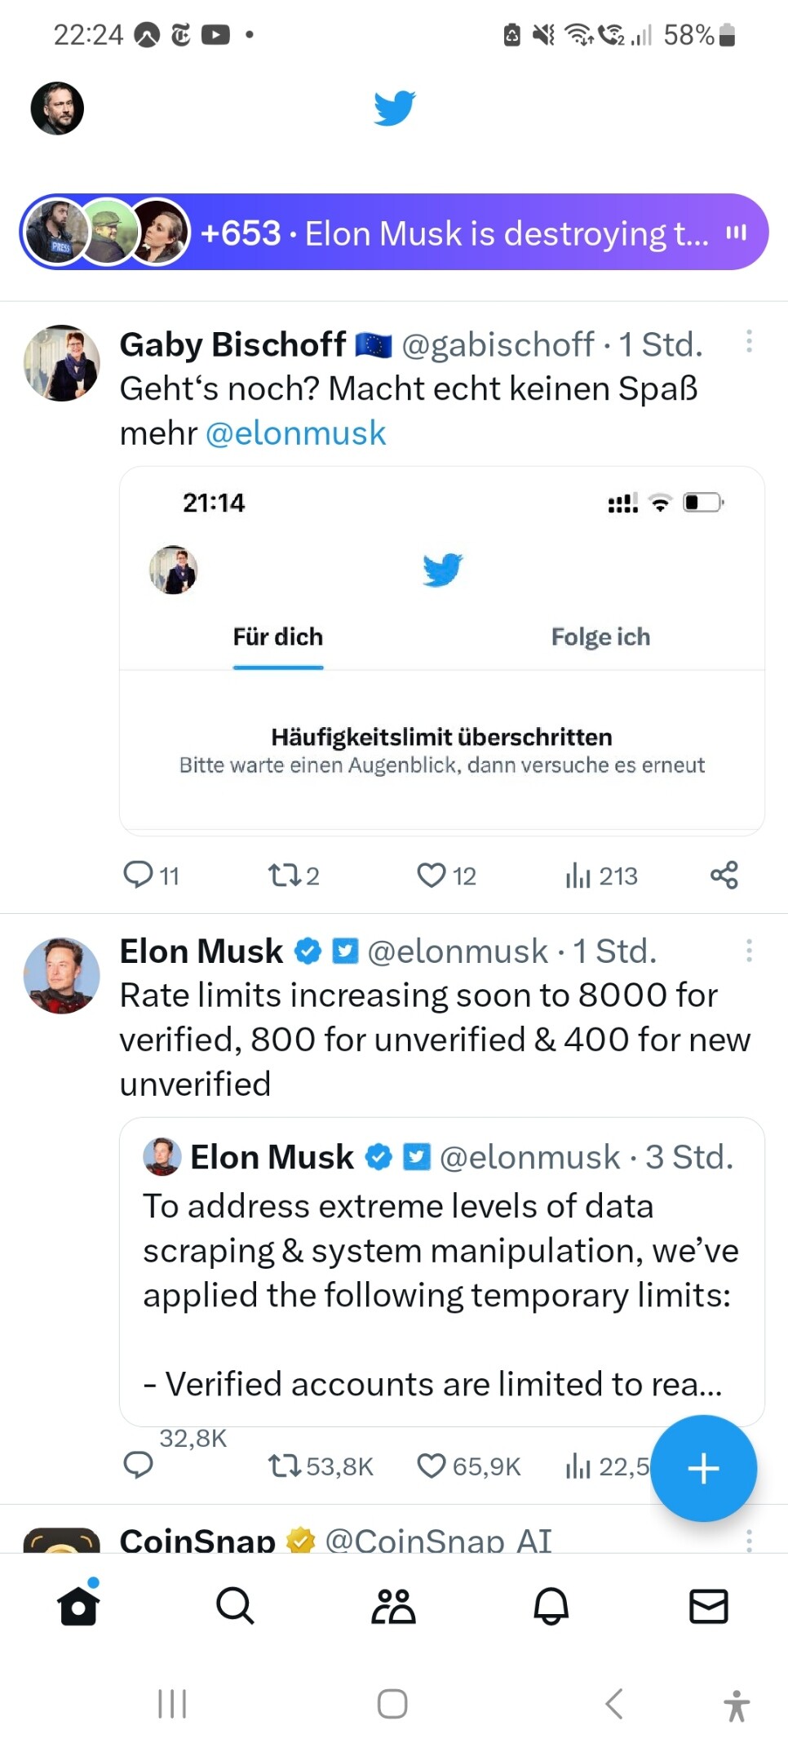Open the quoted Elon Musk tweet
788x1752 pixels.
(441, 1271)
